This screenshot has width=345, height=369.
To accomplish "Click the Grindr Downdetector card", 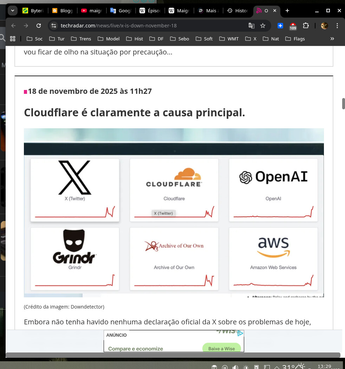I will [x=75, y=259].
